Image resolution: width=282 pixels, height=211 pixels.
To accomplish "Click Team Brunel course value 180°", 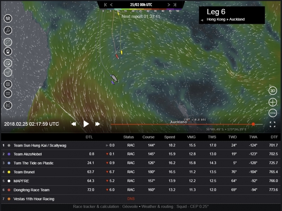I will (151, 172).
